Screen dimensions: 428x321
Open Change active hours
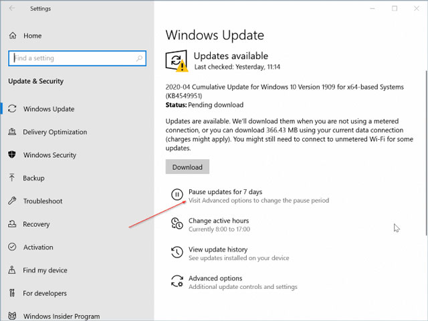click(219, 221)
